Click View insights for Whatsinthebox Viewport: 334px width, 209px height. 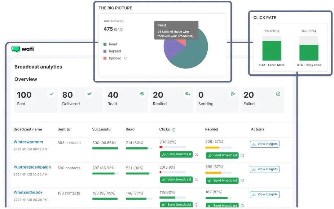[265, 194]
